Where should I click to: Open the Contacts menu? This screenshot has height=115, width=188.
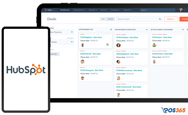[x=115, y=10]
